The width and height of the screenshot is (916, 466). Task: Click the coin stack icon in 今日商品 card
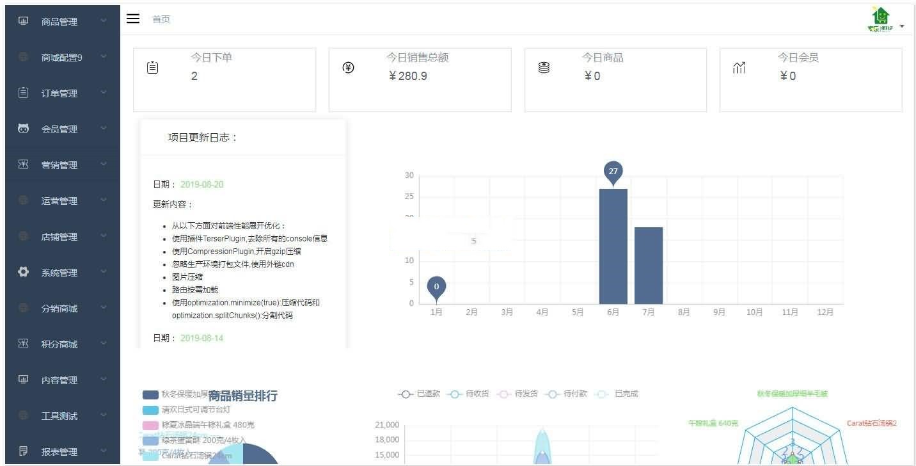pos(544,67)
